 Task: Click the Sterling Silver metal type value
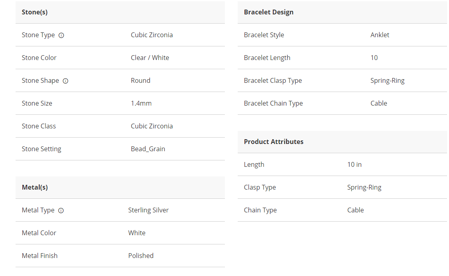pos(148,210)
